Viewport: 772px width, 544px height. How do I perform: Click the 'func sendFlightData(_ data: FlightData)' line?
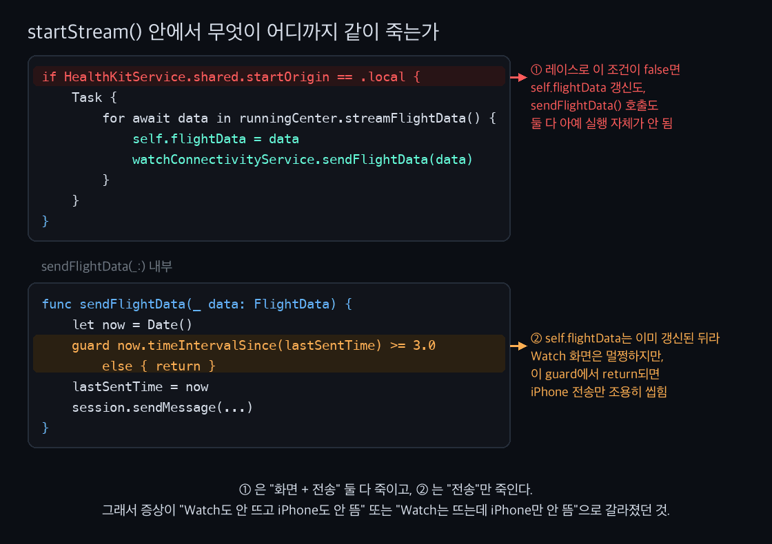(x=197, y=304)
